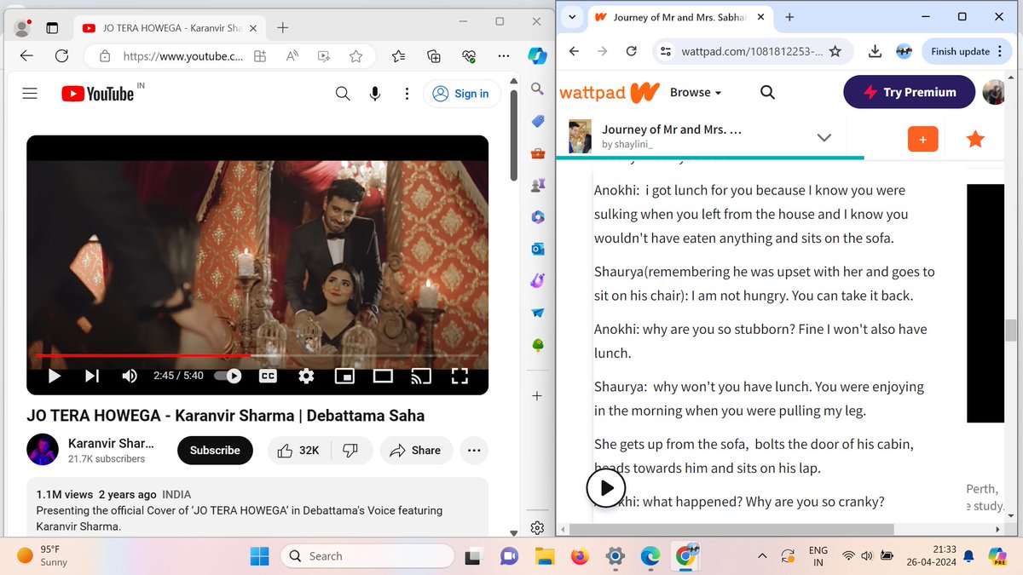Open Edge collections

click(434, 56)
